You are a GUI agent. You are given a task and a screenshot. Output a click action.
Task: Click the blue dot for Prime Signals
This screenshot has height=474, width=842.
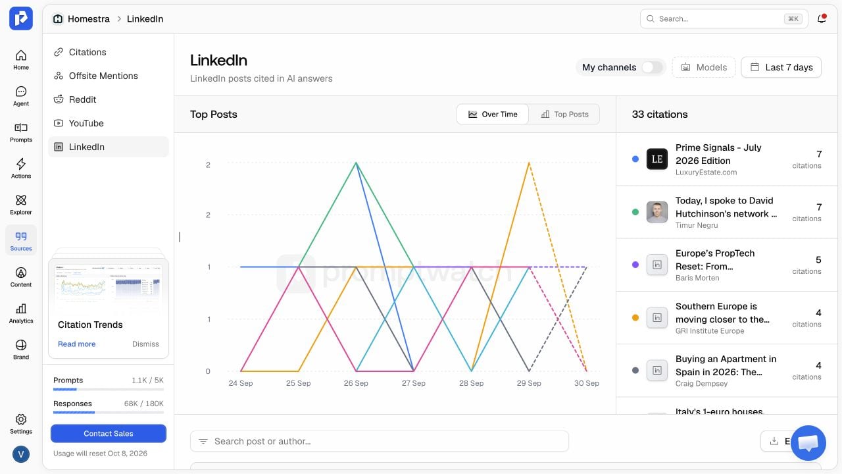pos(635,159)
